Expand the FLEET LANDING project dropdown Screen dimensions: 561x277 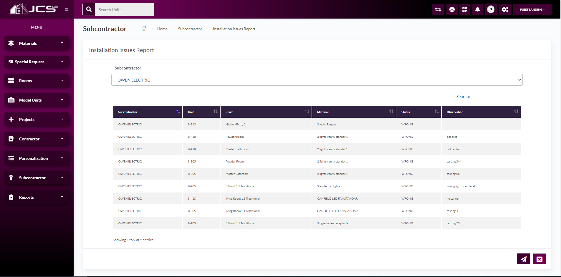[532, 10]
